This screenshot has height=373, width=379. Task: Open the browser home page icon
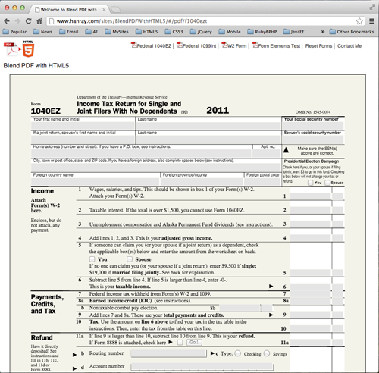39,21
